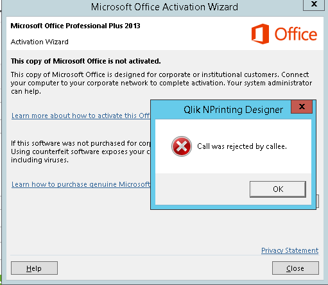Close the Qlik NPrinting Designer error dialog
This screenshot has width=328, height=285.
tap(302, 107)
